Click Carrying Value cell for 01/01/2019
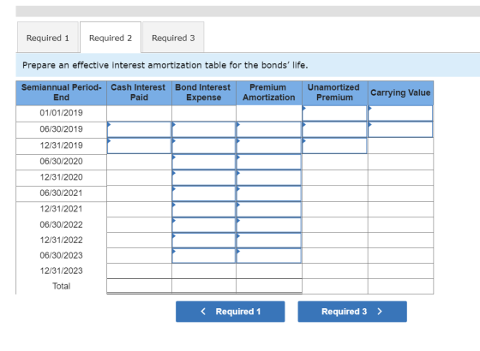The width and height of the screenshot is (480, 351). (x=400, y=113)
